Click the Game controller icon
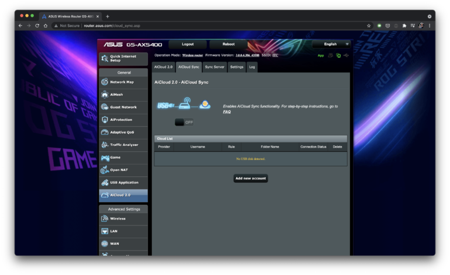Viewport: 450px width, 275px height. pos(105,158)
